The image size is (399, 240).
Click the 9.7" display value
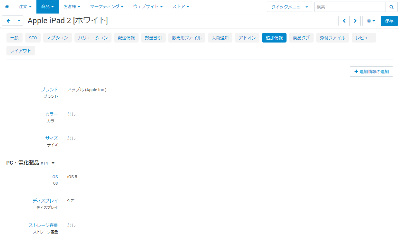[71, 201]
